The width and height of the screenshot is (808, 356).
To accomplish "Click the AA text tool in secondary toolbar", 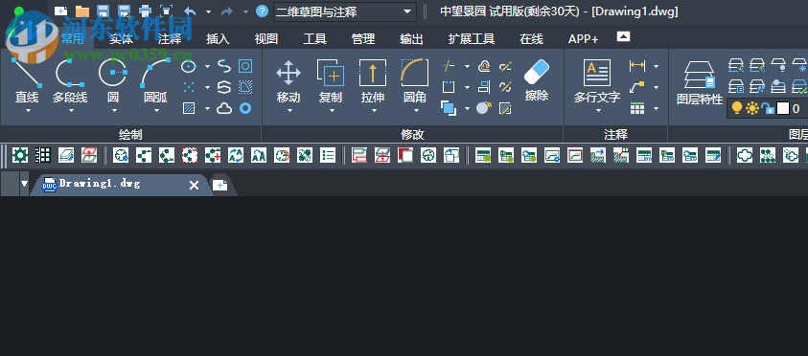I will pos(259,155).
